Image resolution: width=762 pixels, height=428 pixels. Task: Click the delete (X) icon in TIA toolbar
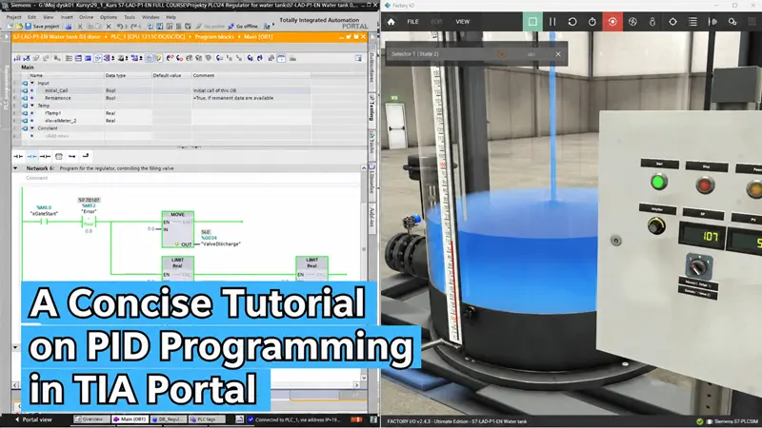(x=109, y=27)
